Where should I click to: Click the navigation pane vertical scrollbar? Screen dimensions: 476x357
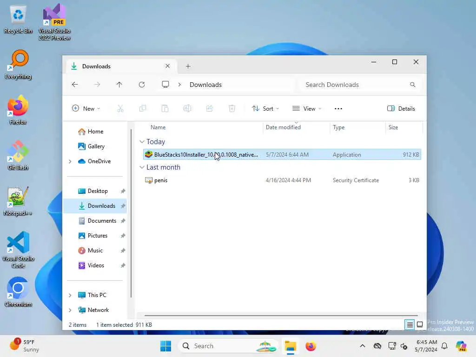coord(131,213)
